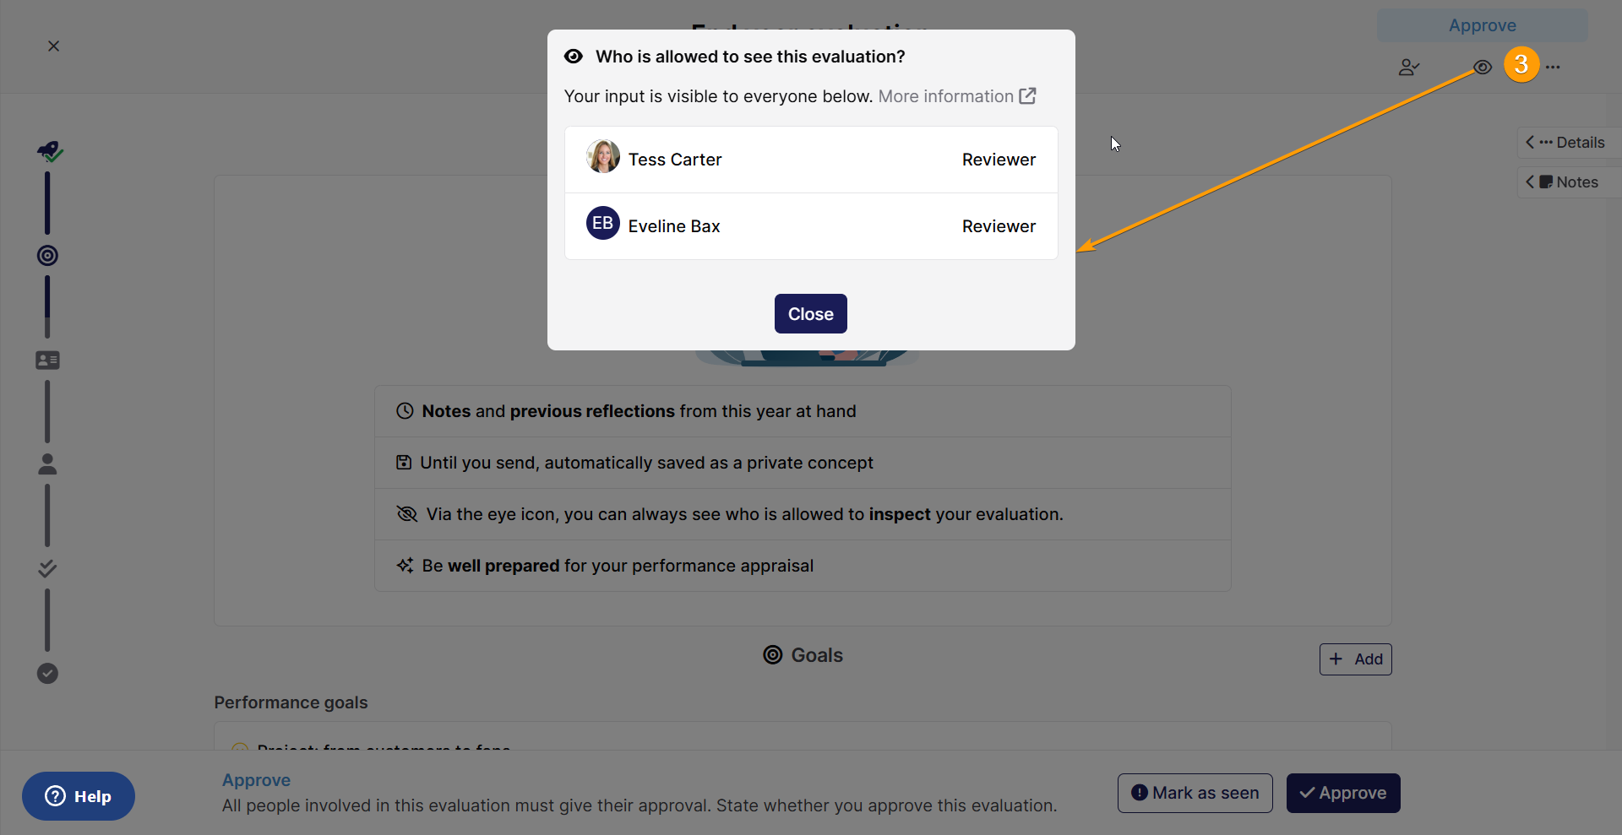Expand the Details side panel

pos(1568,142)
